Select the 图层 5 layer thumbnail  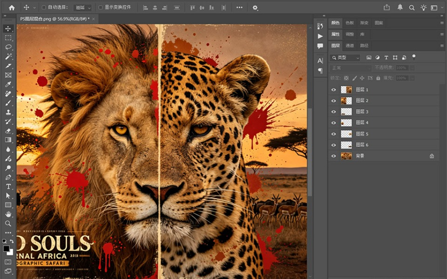pyautogui.click(x=346, y=134)
